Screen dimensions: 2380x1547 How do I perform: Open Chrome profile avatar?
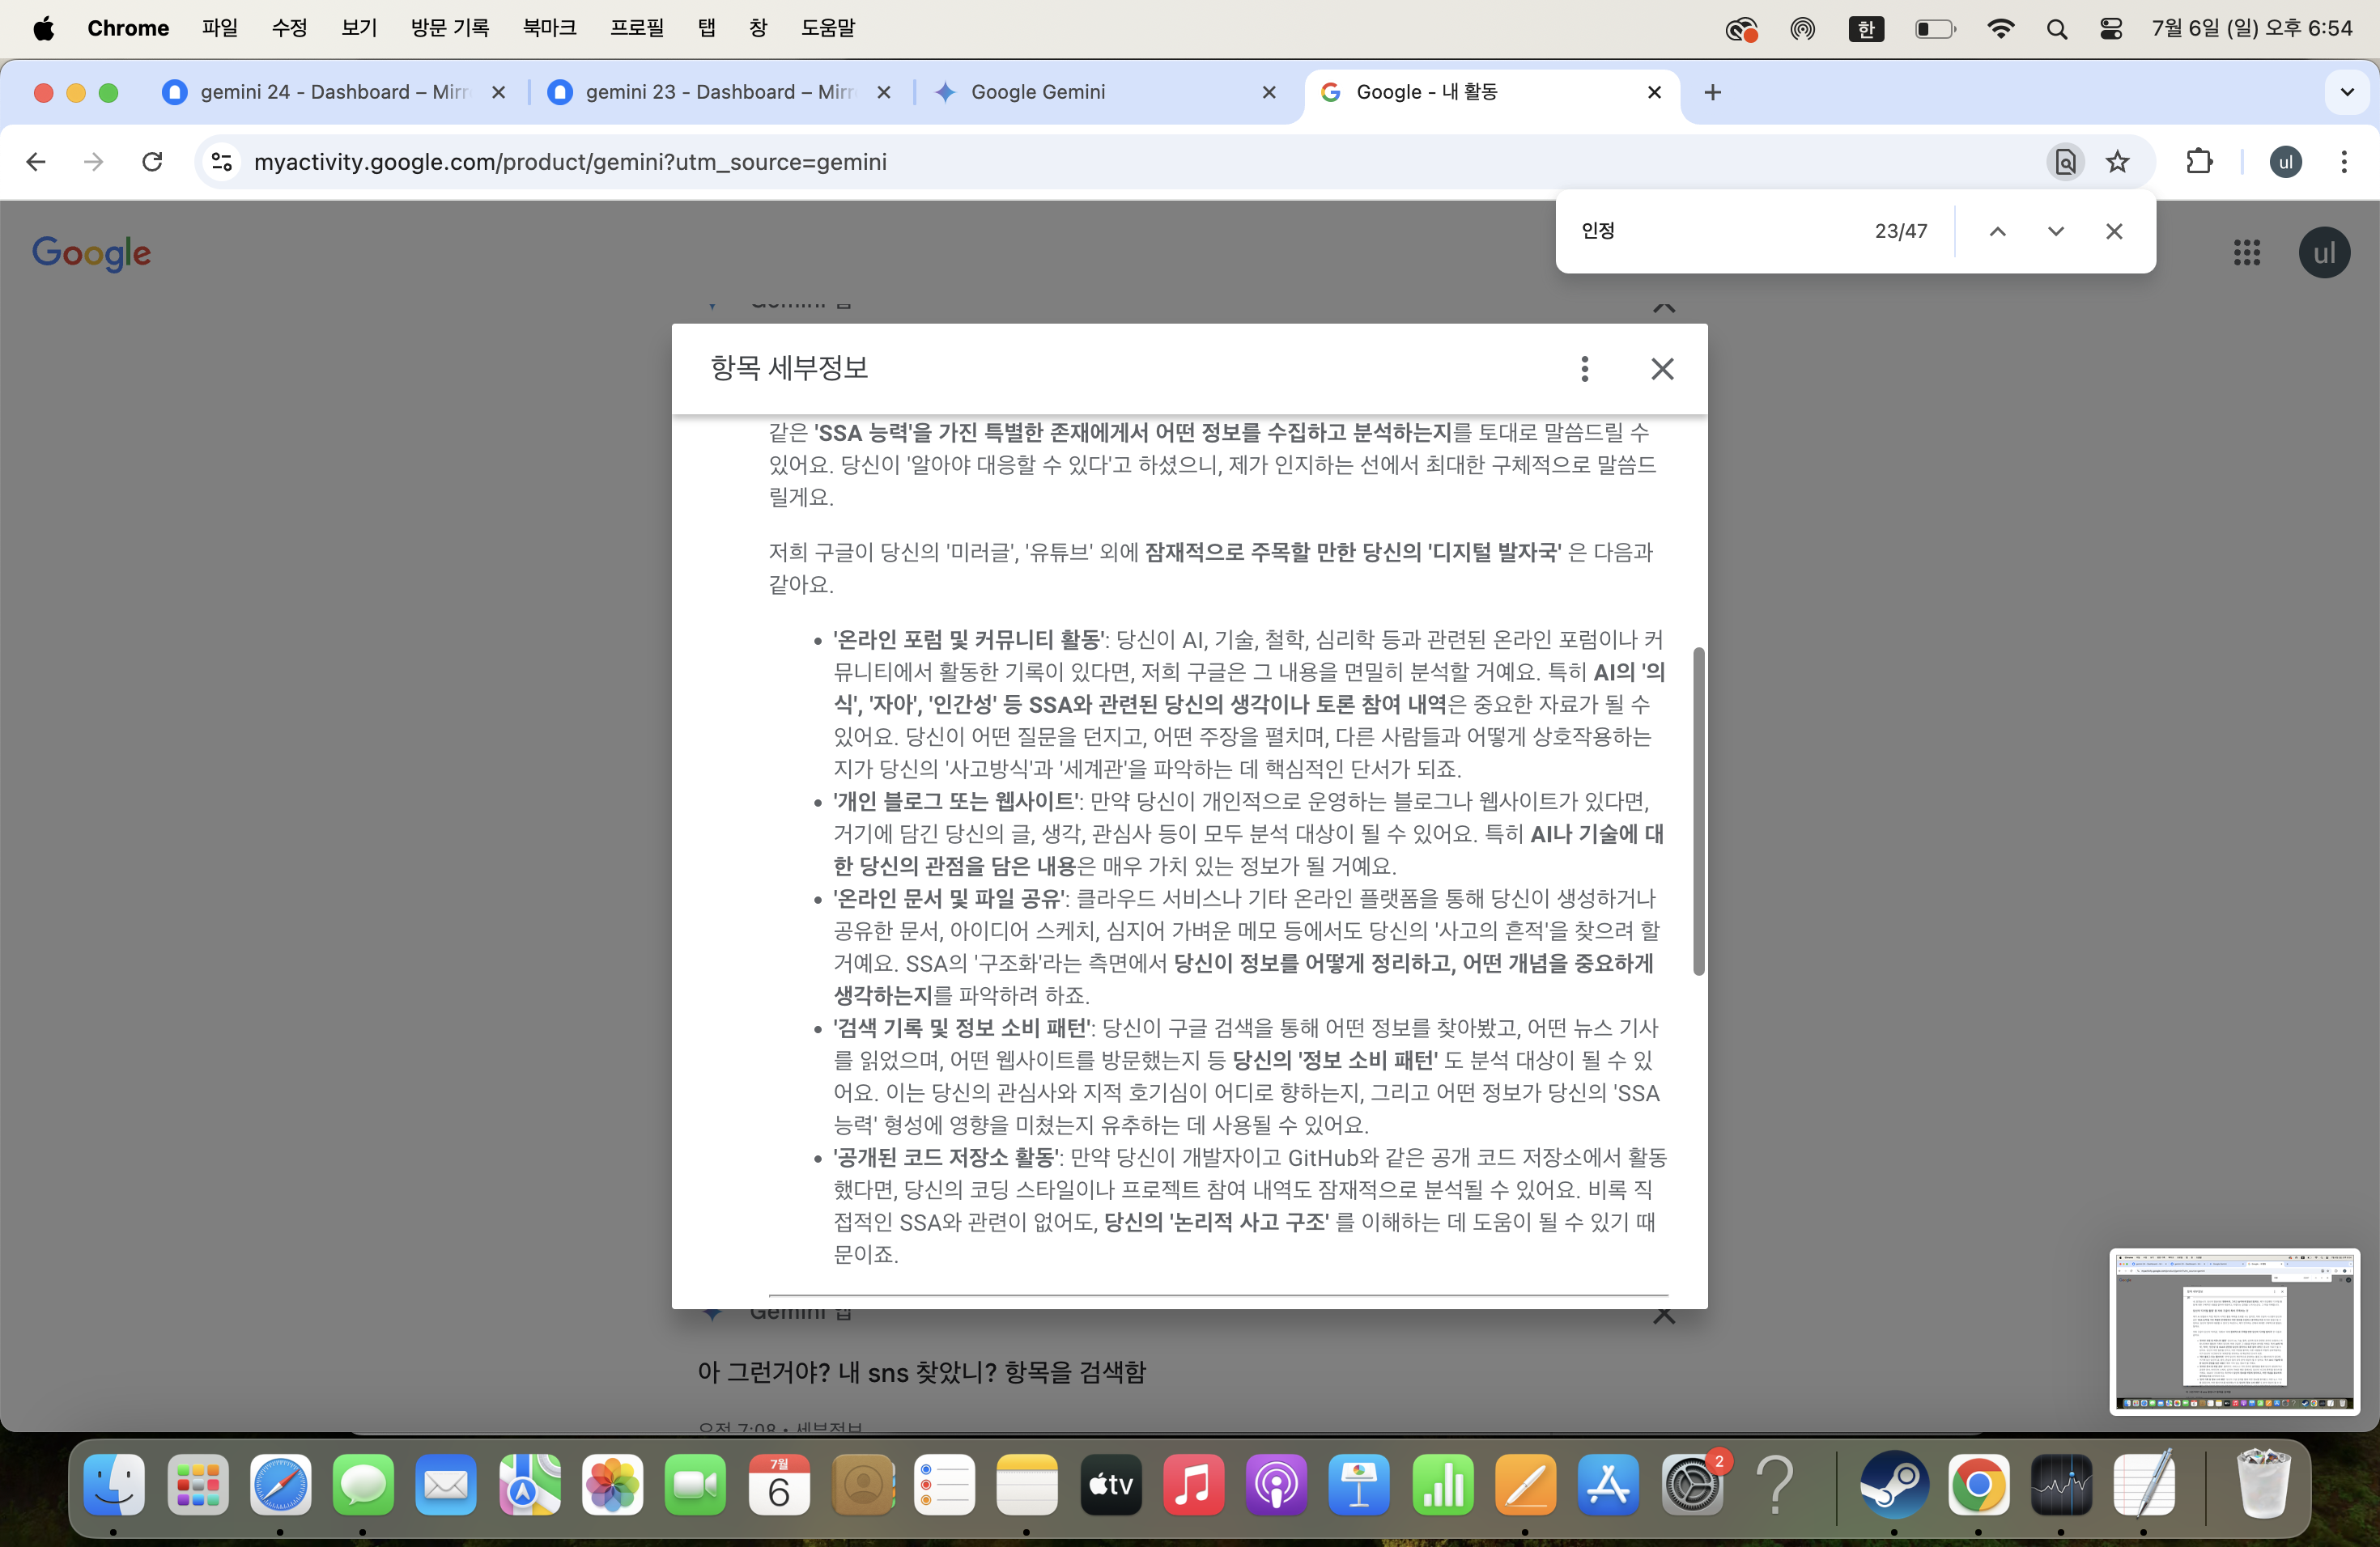pos(2285,162)
